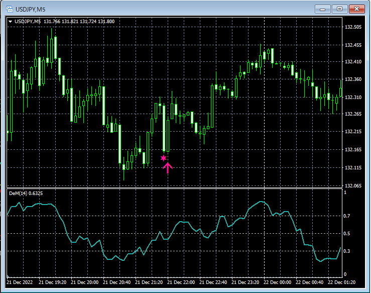Click the 132.455 price scale label
This screenshot has height=293, width=371.
353,45
